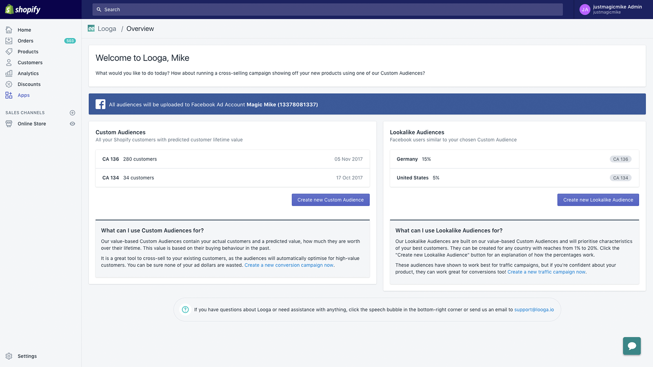
Task: Click the CA 136 tag badge
Action: (x=620, y=159)
